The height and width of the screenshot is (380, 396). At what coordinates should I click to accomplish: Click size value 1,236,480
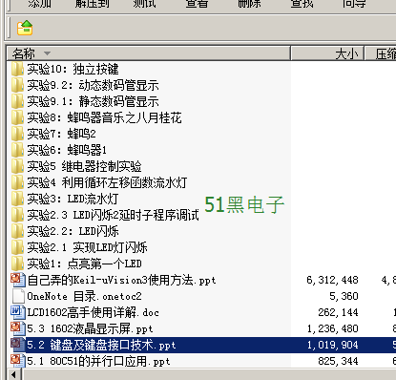332,328
